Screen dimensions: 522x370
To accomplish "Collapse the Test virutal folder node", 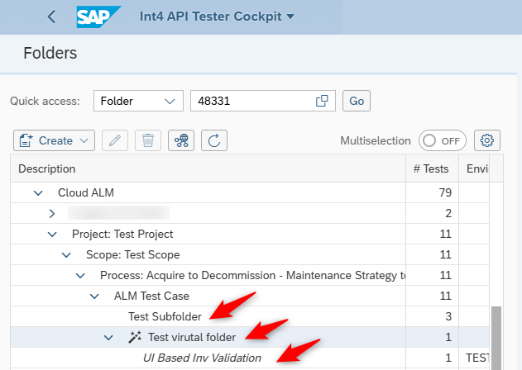I will click(x=108, y=338).
